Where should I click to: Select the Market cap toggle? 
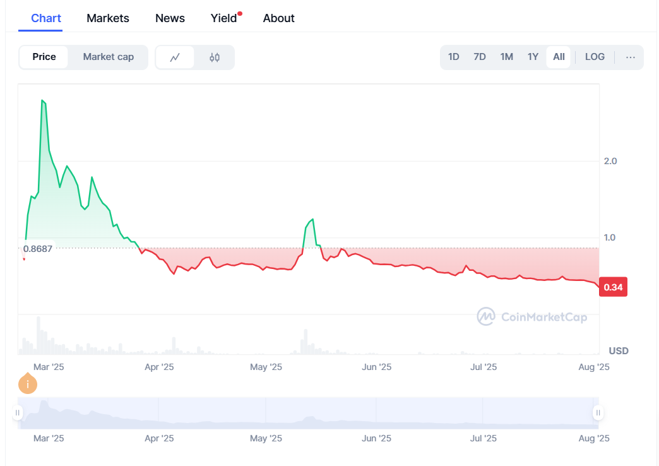[109, 57]
